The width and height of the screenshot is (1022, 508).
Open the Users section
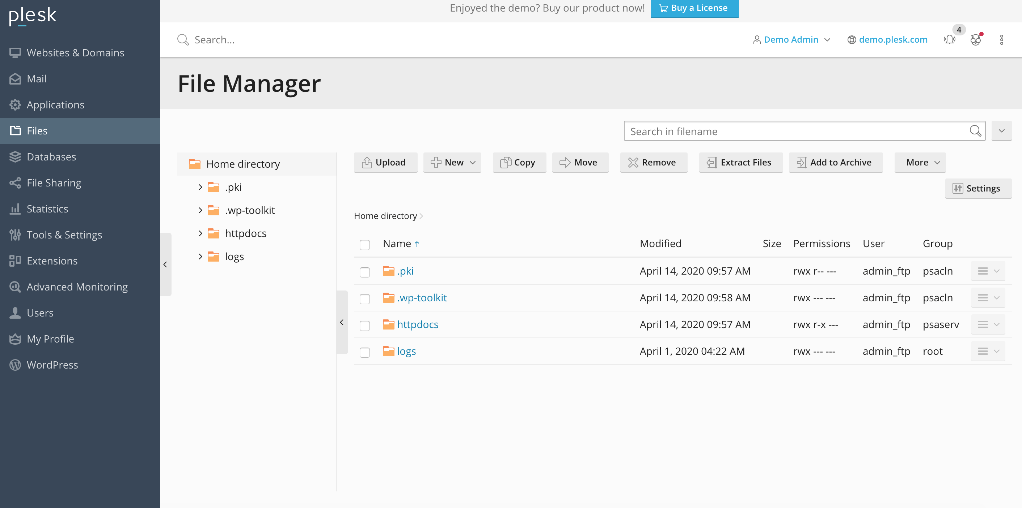click(x=80, y=313)
